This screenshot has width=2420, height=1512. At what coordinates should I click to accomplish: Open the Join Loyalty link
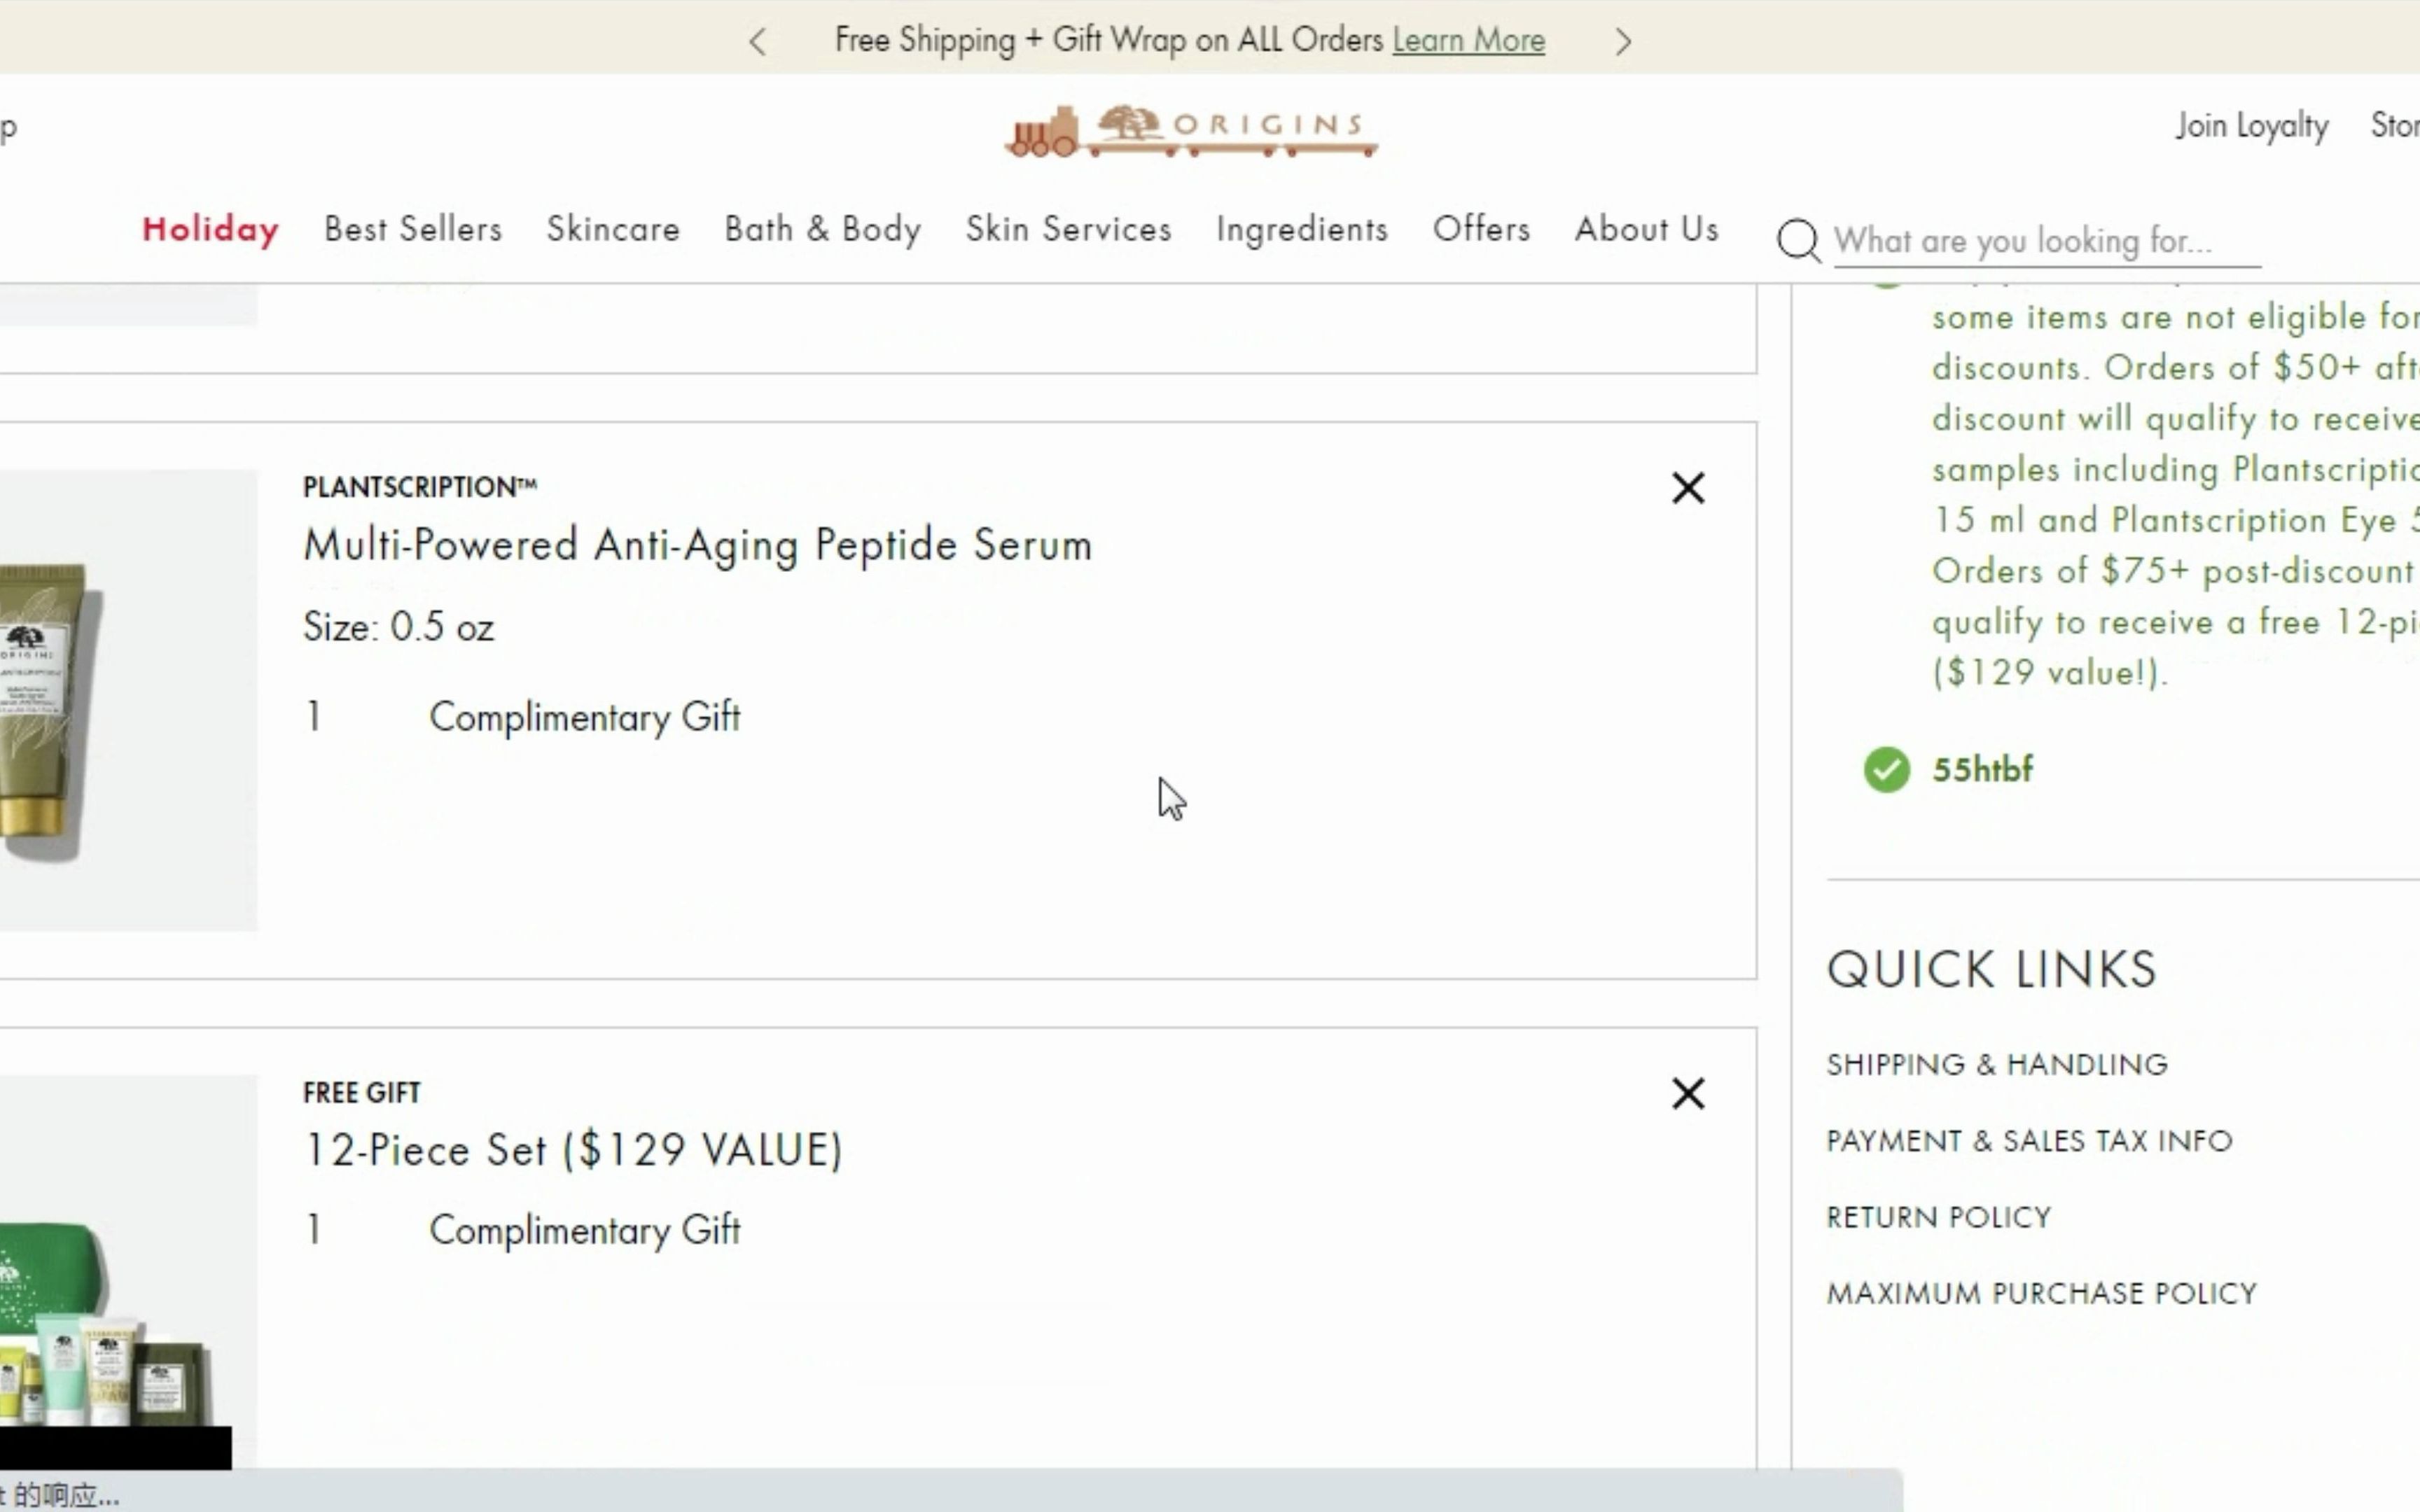[2252, 126]
